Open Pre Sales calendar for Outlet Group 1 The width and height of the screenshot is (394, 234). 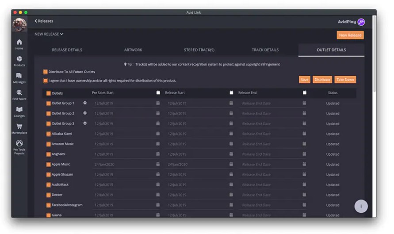(158, 103)
